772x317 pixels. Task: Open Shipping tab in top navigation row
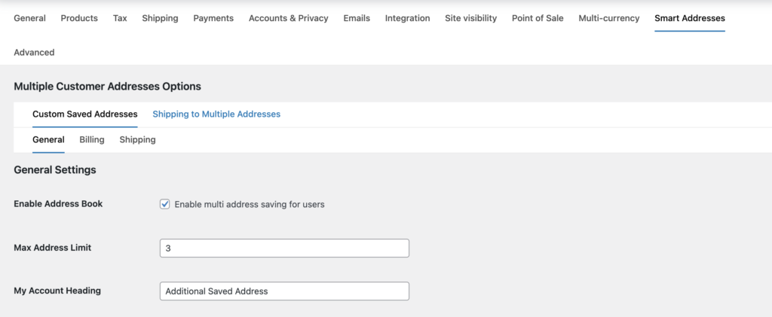tap(160, 18)
